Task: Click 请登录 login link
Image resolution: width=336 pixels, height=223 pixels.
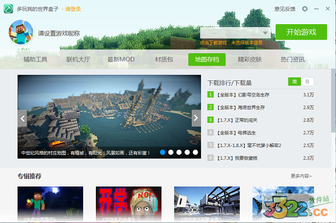Action: point(73,9)
